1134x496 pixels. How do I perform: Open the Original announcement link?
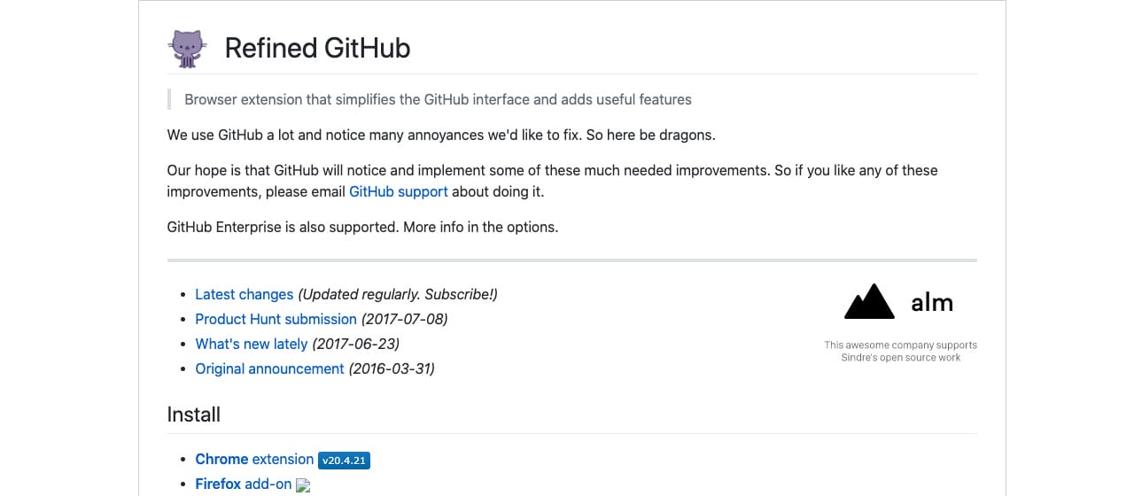tap(269, 368)
